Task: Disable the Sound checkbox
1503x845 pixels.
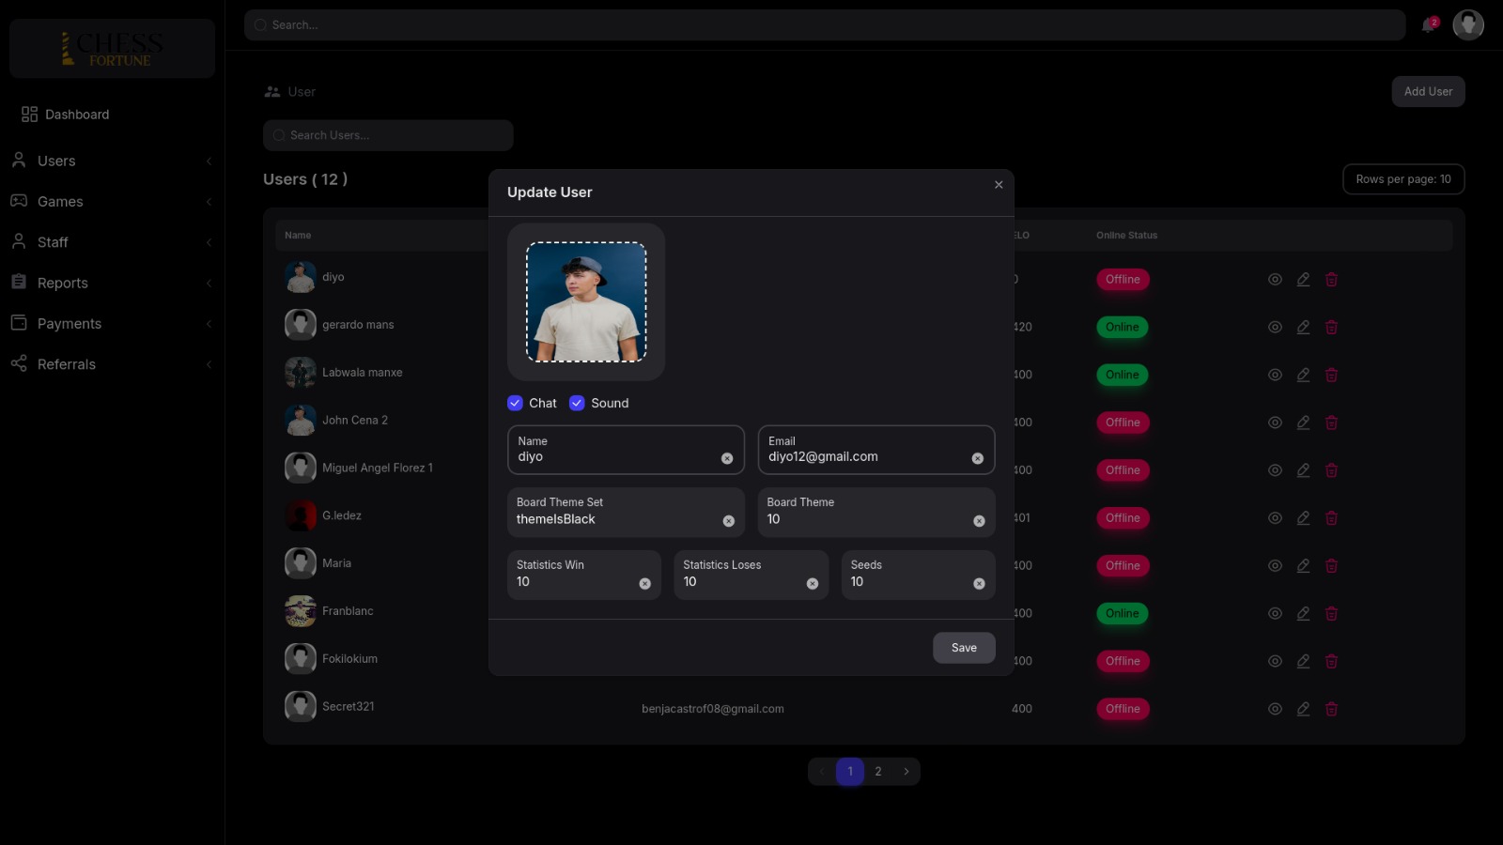Action: [577, 403]
